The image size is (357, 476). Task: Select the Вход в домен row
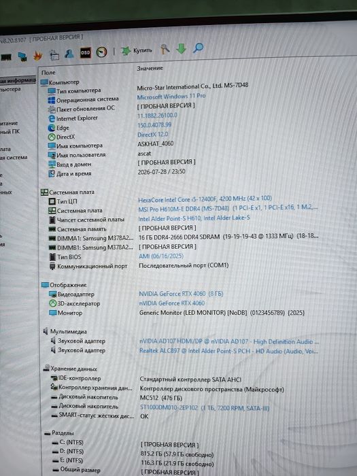70,165
